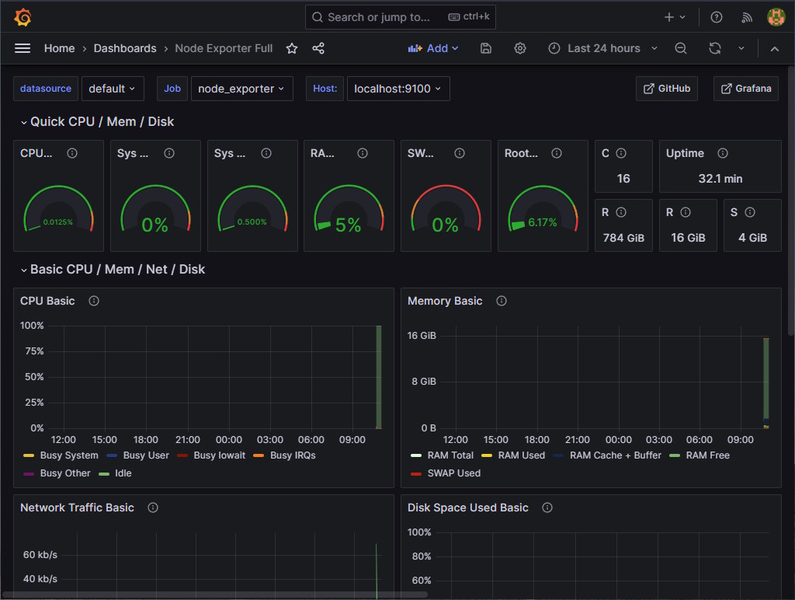Go to Dashboards in the breadcrumb
The image size is (795, 600).
tap(125, 47)
